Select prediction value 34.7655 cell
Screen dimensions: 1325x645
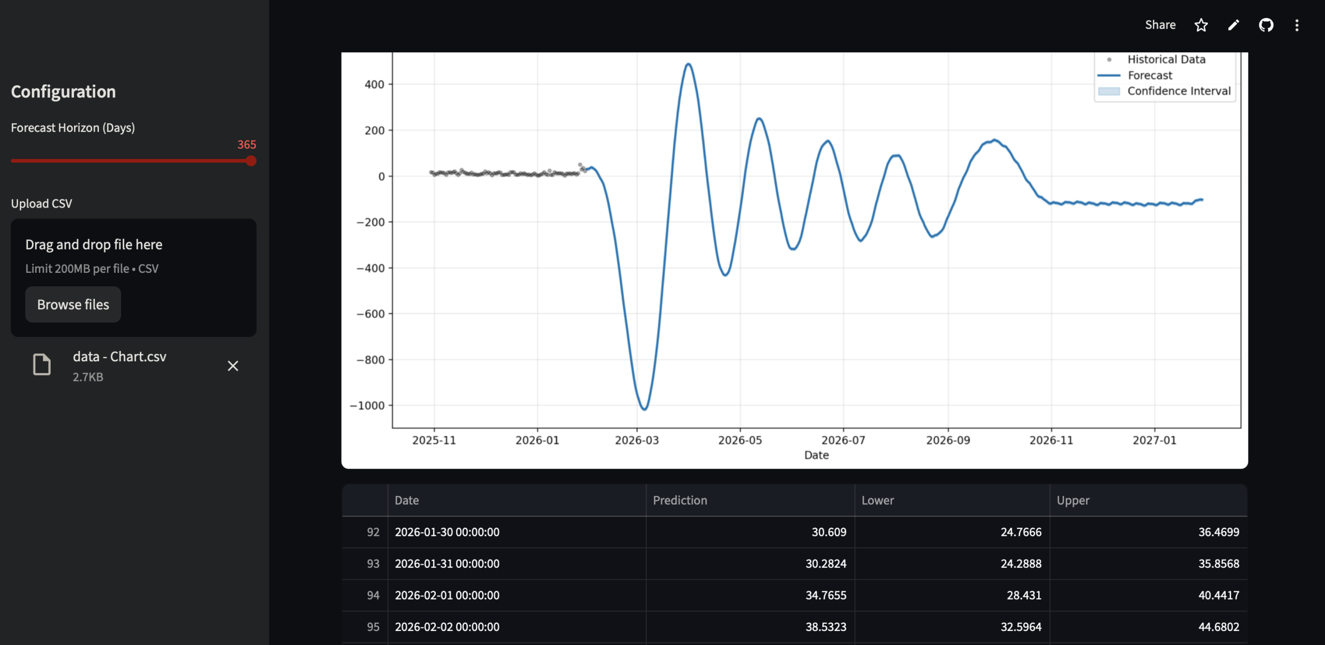[x=826, y=595]
